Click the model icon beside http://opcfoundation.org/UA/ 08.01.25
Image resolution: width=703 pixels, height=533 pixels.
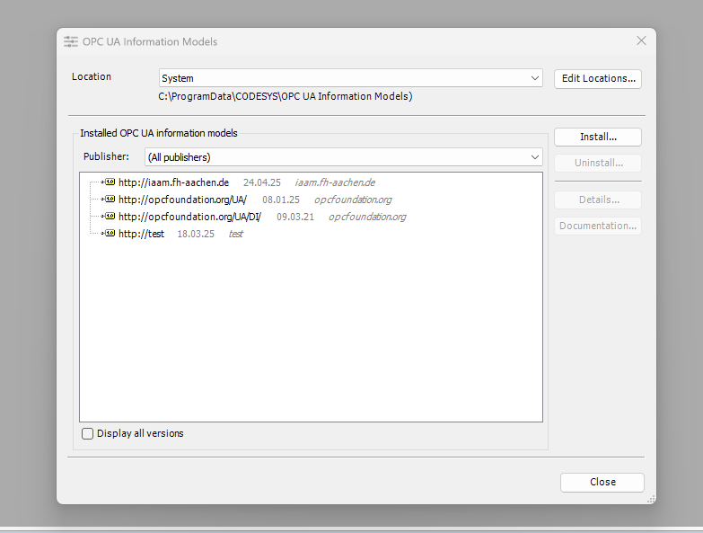(109, 200)
